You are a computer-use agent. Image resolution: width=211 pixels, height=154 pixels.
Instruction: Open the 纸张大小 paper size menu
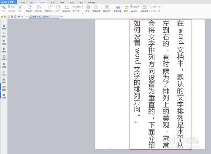point(49,9)
